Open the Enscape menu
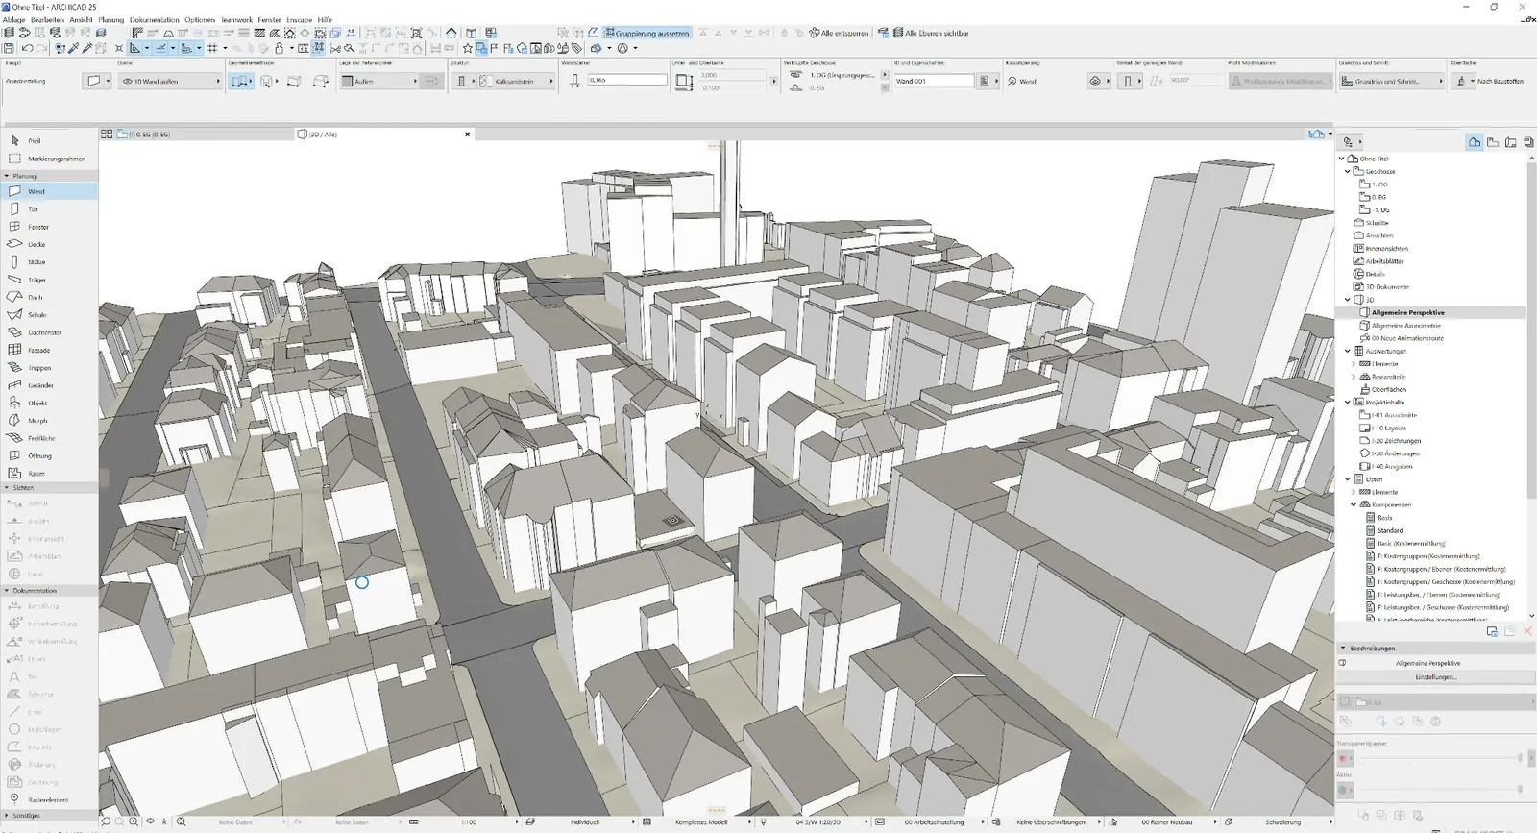Image resolution: width=1537 pixels, height=833 pixels. click(299, 19)
